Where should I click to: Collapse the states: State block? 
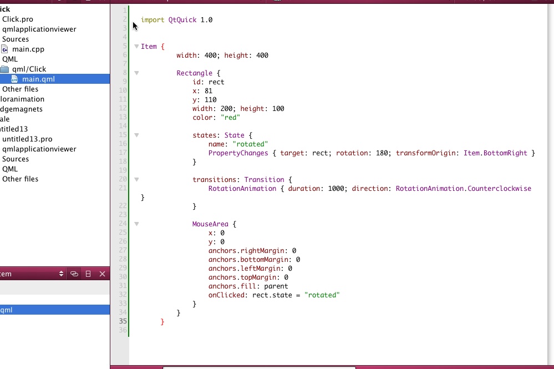136,135
